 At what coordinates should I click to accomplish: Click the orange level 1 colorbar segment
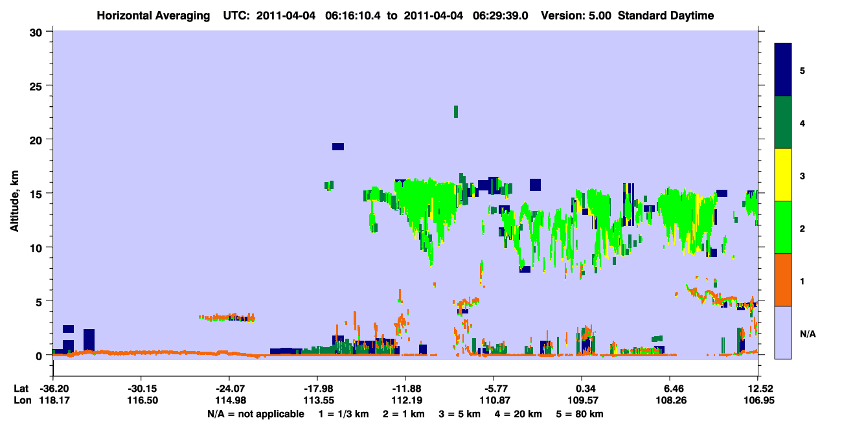(x=783, y=280)
